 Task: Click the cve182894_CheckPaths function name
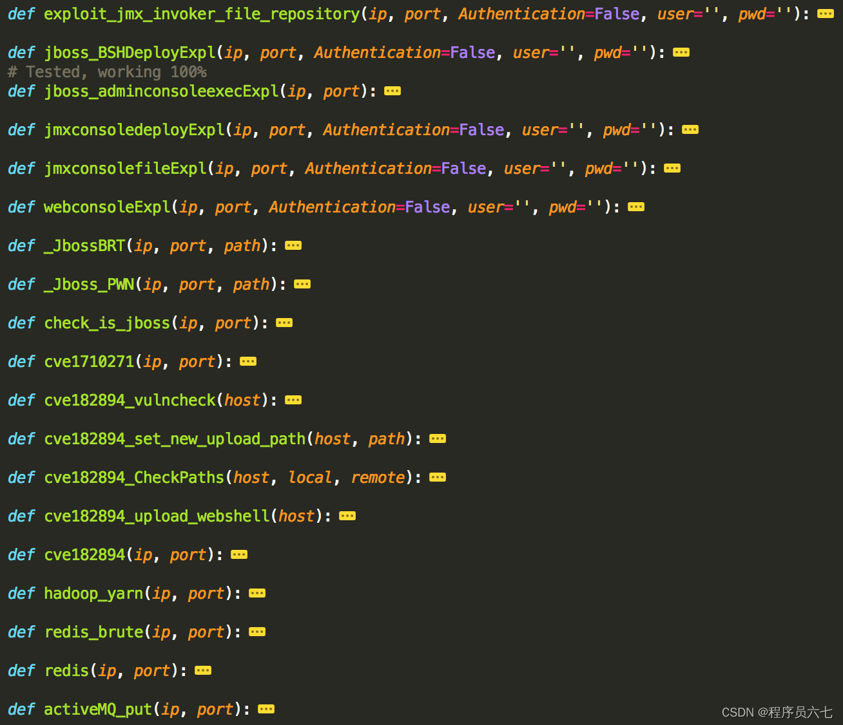point(134,478)
